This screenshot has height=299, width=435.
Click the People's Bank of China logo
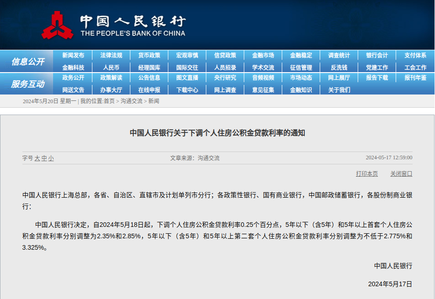(x=58, y=25)
